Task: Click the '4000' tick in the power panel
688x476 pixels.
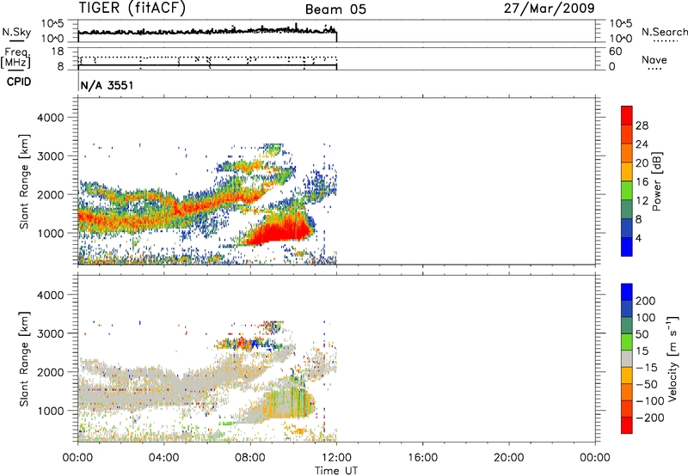Action: tap(50, 118)
